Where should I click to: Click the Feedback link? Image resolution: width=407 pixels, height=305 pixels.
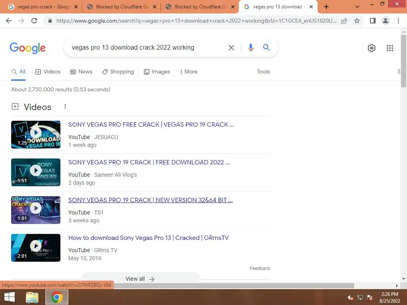tap(260, 268)
